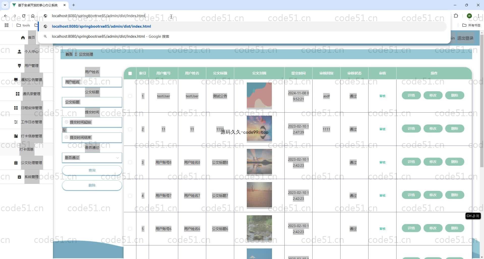Click 删除 for 公文标题8 row
The height and width of the screenshot is (259, 484).
coord(455,162)
